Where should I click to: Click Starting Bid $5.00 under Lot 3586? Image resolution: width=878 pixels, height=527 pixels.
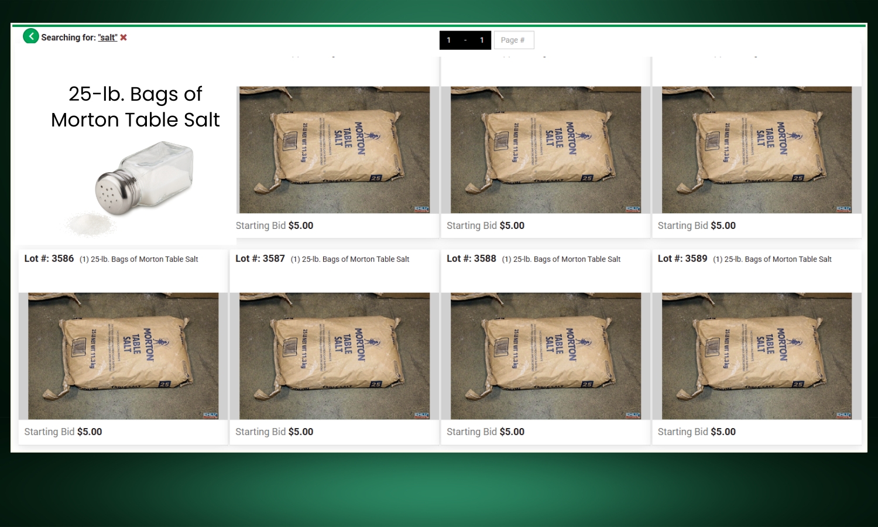click(63, 432)
